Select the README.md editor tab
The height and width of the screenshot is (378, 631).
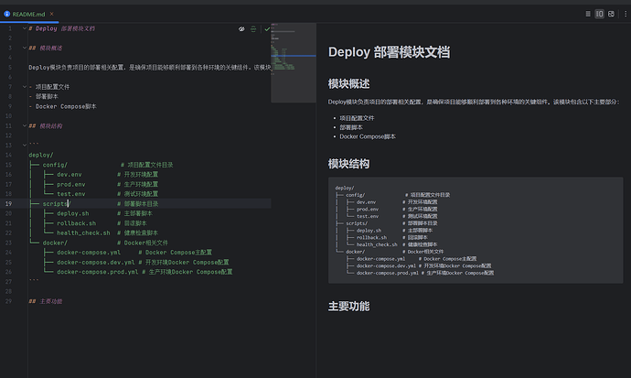click(28, 14)
